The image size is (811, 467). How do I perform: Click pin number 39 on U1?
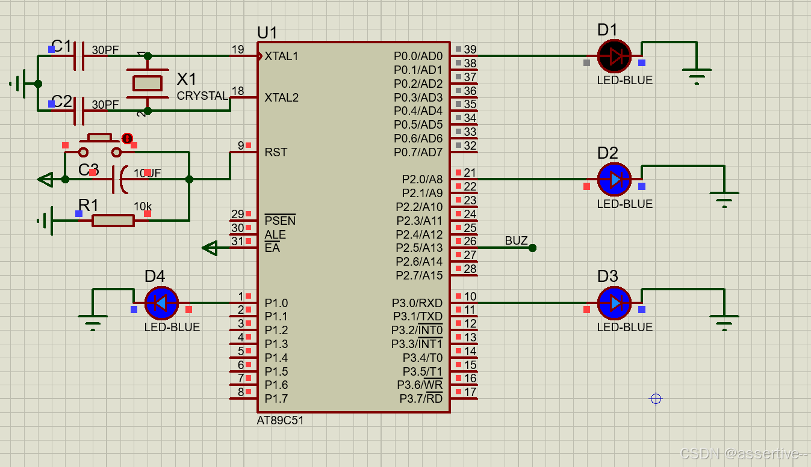(x=470, y=50)
